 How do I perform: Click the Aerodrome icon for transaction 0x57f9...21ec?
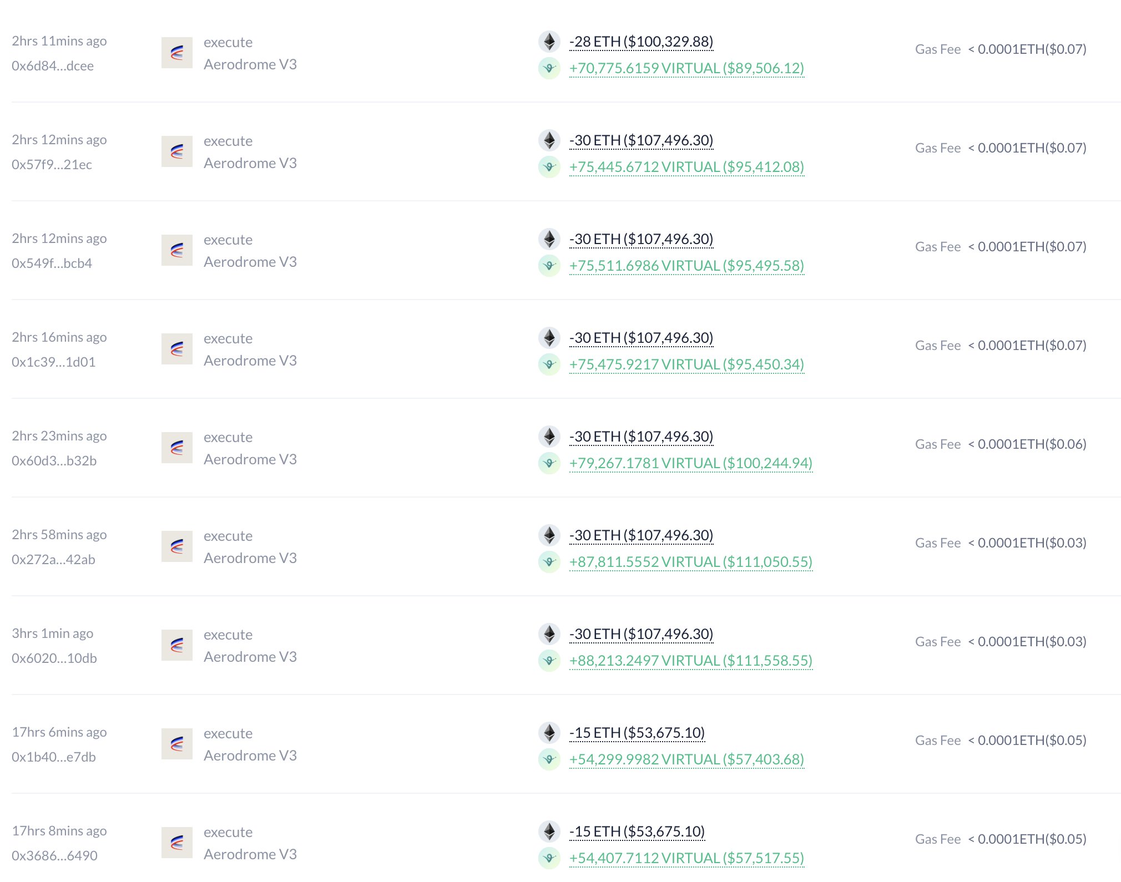[176, 151]
